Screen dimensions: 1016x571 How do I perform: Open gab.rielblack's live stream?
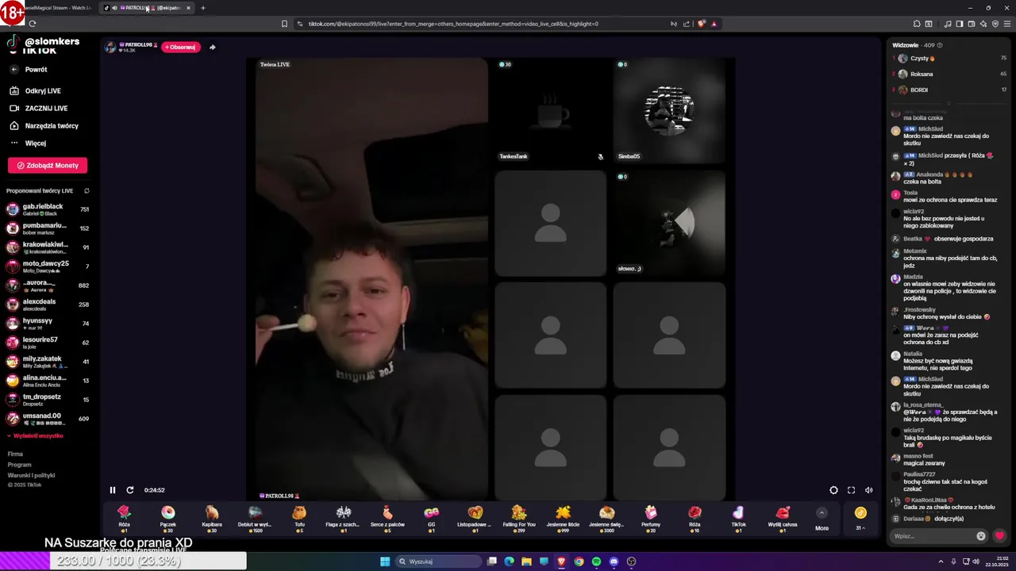pyautogui.click(x=48, y=209)
